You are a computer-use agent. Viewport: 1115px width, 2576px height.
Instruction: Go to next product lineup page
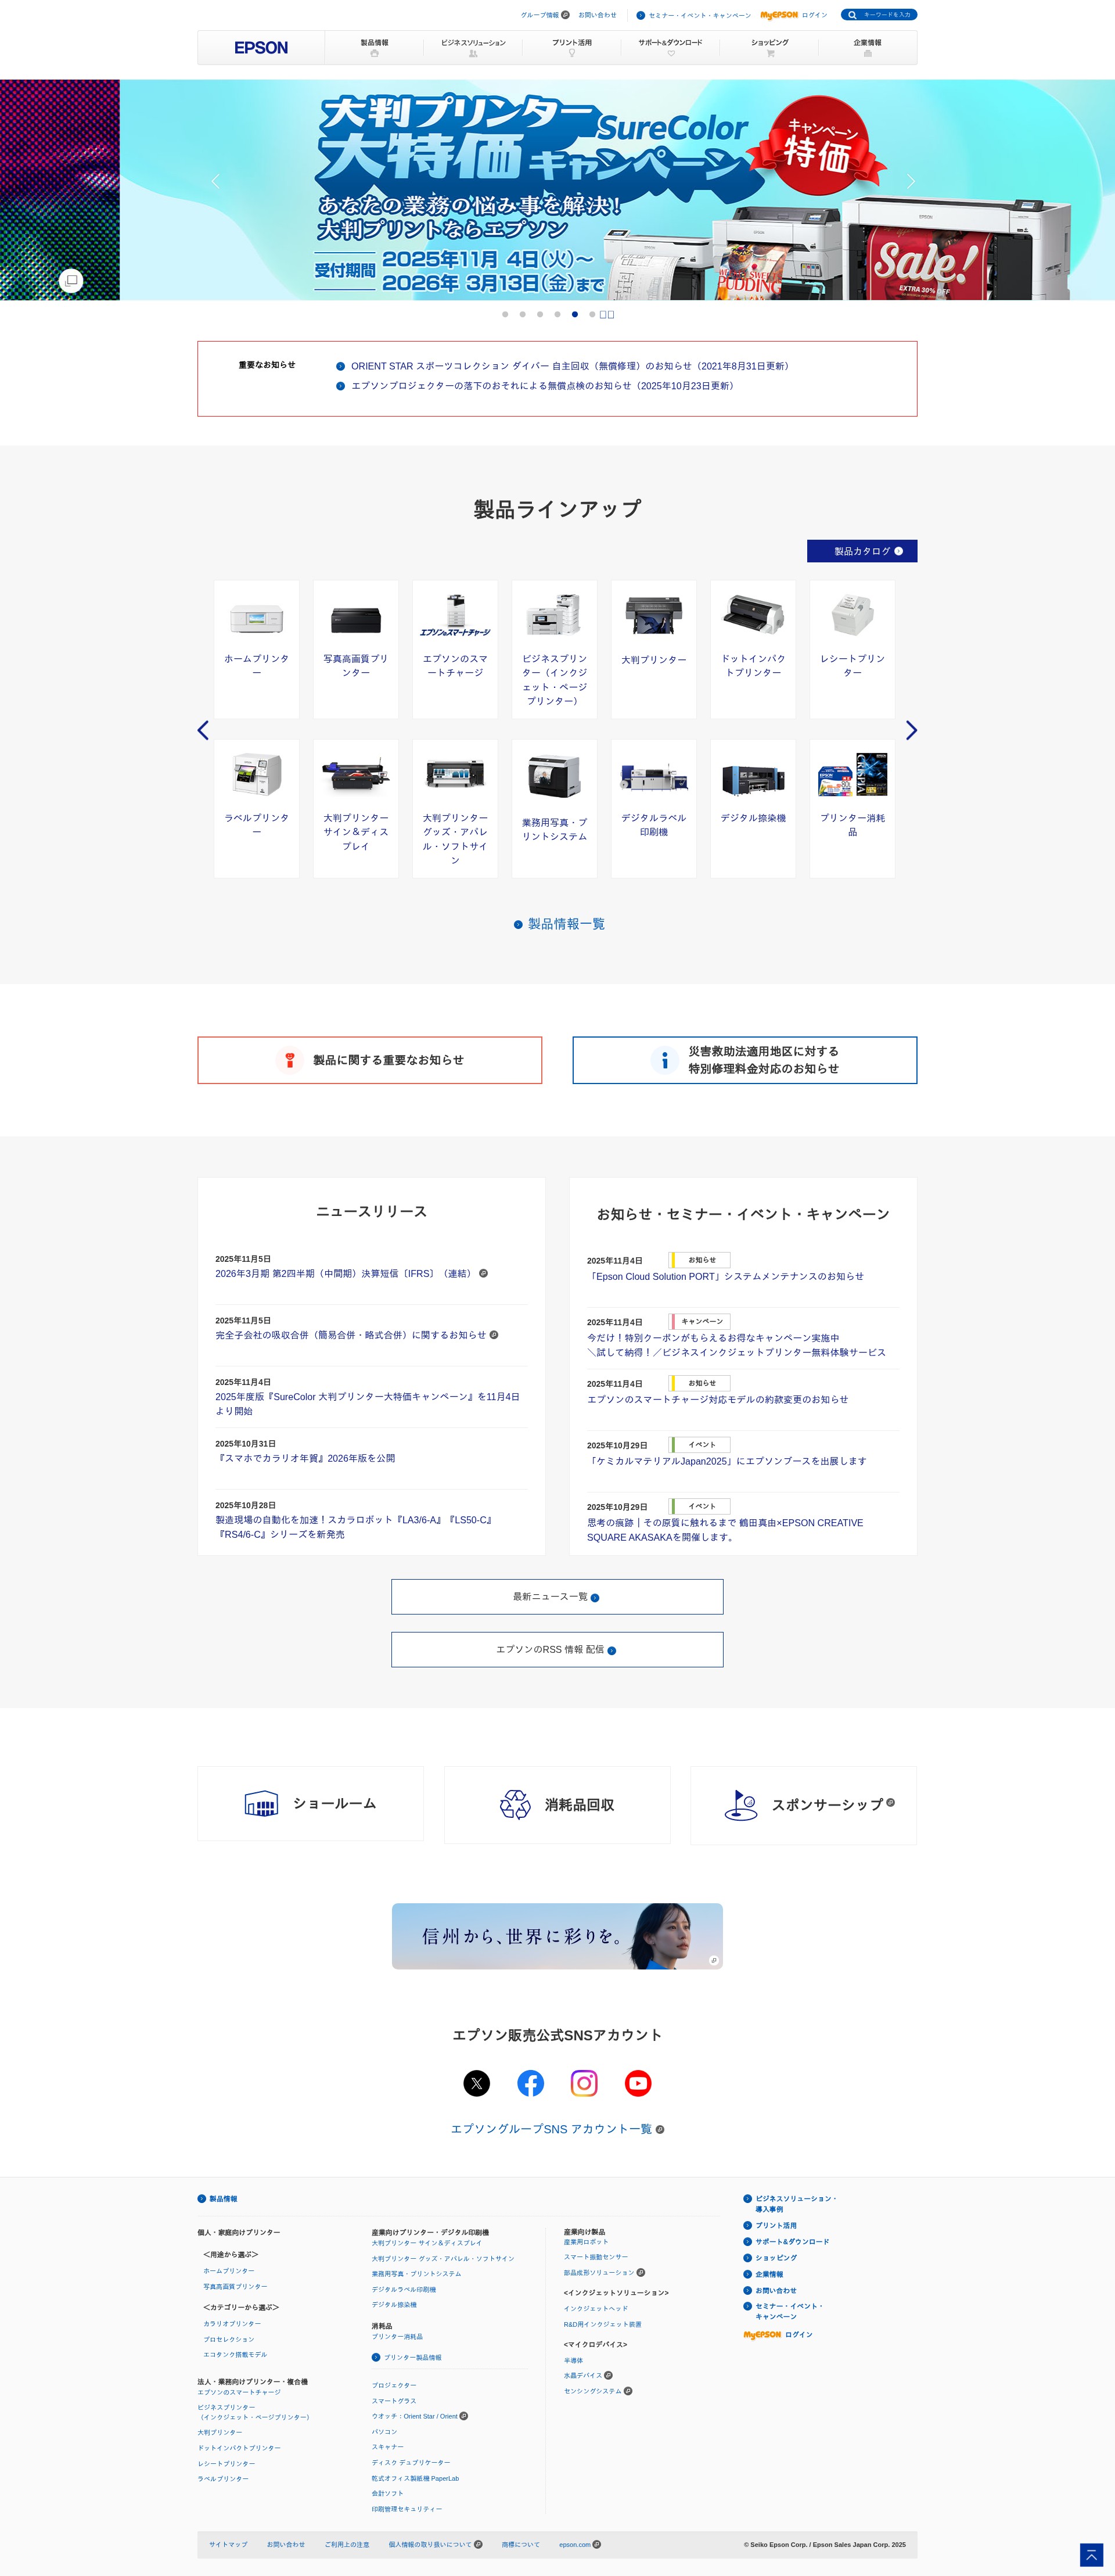point(911,730)
